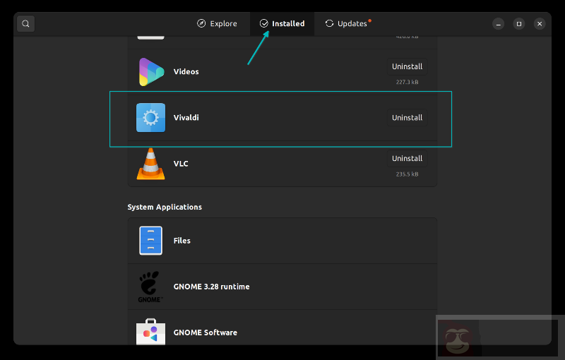The width and height of the screenshot is (565, 360).
Task: Open the search magnifier button
Action: pyautogui.click(x=25, y=24)
